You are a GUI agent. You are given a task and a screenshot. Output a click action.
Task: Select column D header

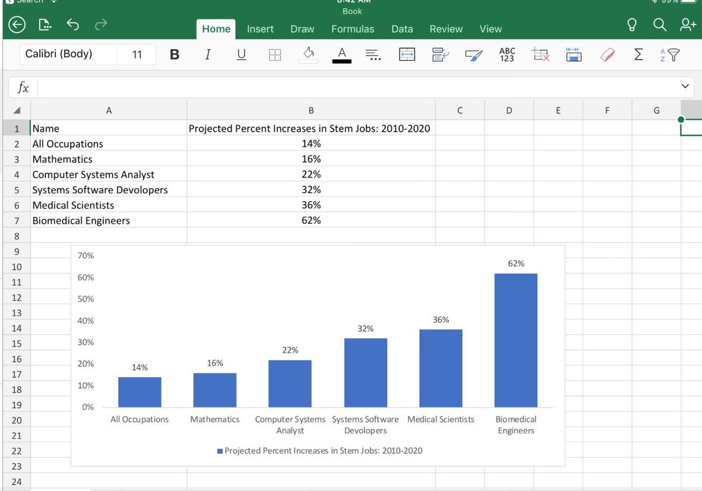(x=509, y=110)
